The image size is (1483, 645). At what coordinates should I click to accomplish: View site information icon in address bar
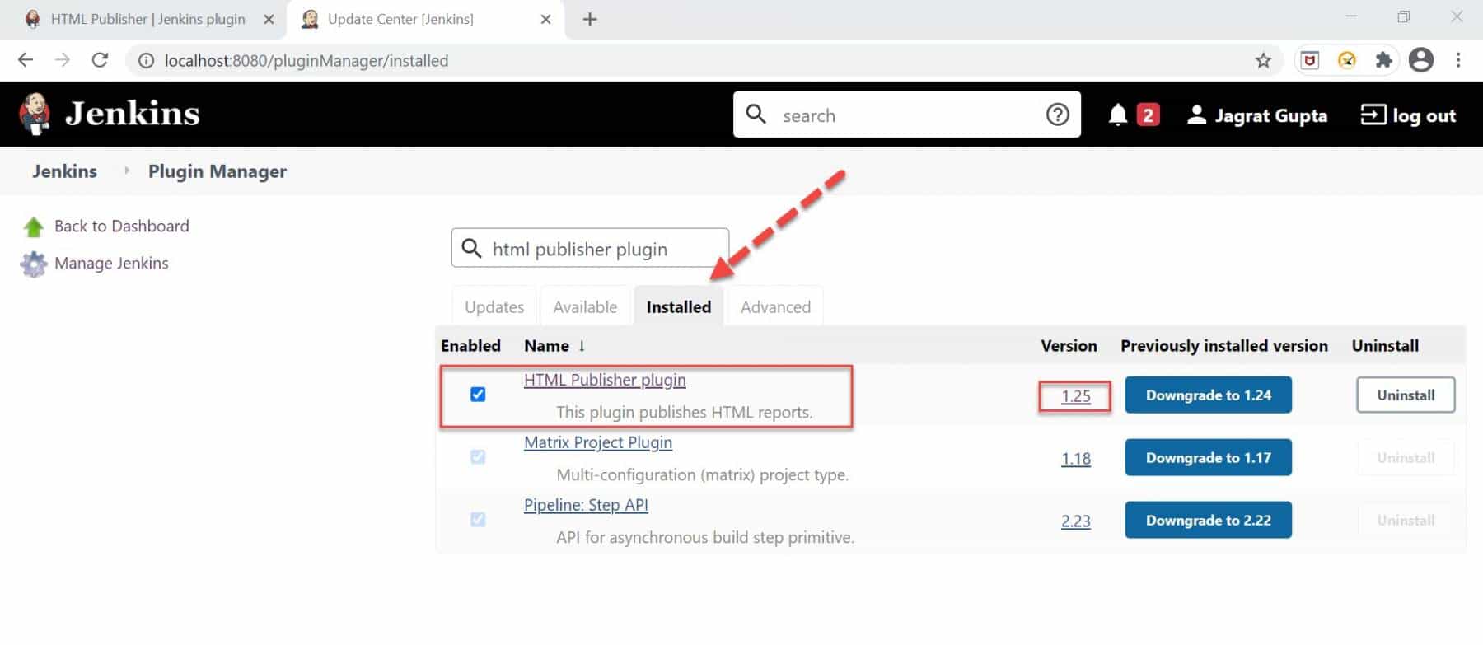tap(146, 60)
